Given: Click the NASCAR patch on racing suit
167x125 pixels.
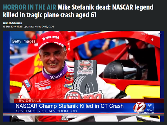Looking at the screenshot, I should [x=45, y=88].
